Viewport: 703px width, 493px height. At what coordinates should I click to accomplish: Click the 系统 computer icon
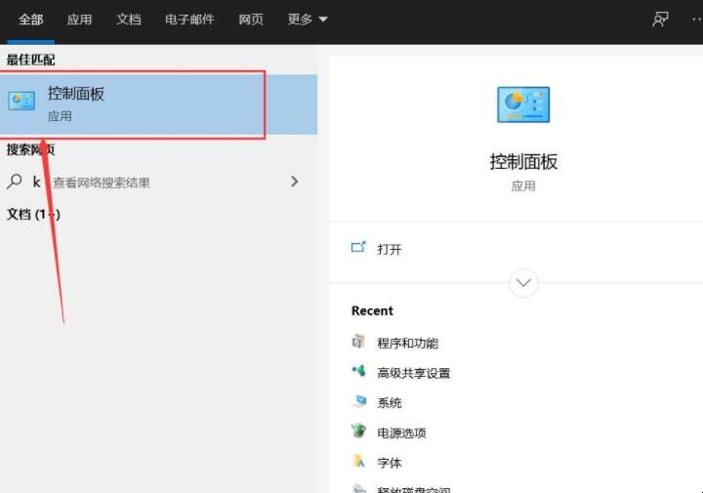(x=359, y=400)
